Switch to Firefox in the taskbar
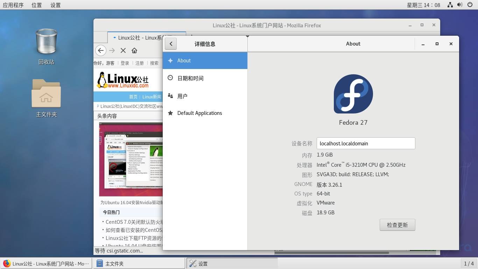Image resolution: width=478 pixels, height=269 pixels. point(46,264)
